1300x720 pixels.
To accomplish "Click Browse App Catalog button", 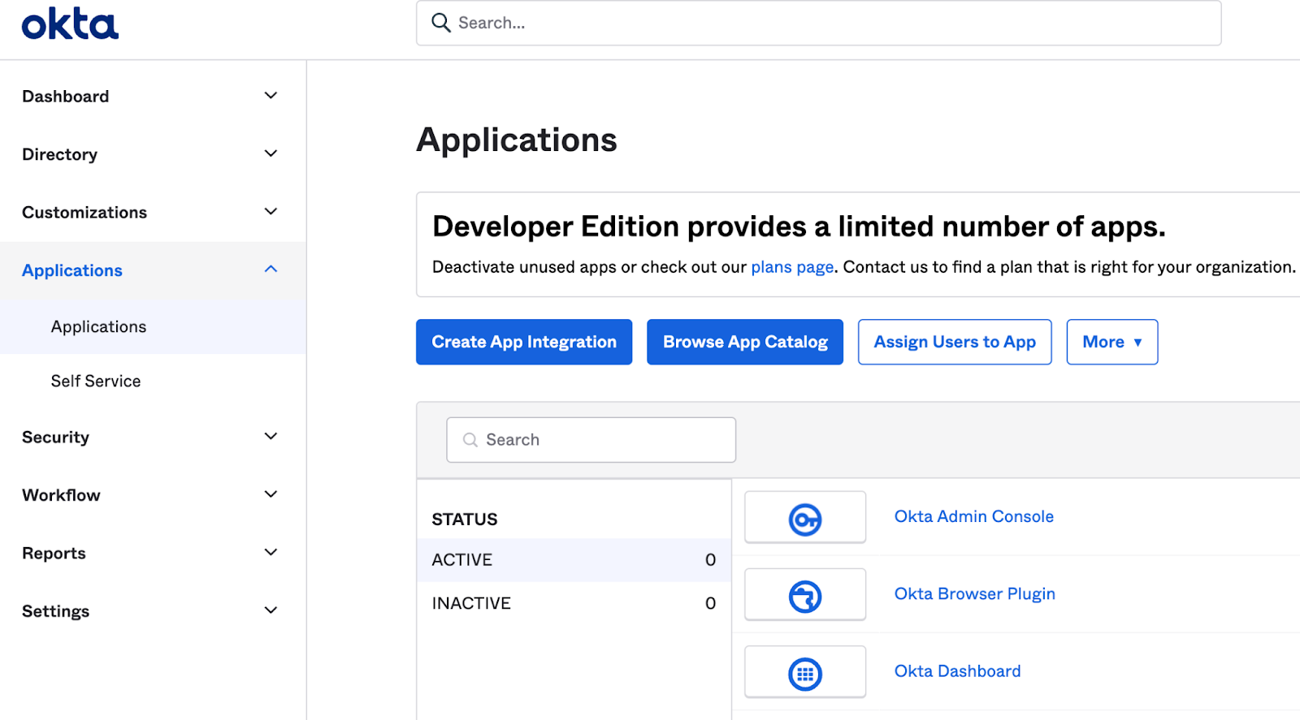I will click(x=745, y=342).
